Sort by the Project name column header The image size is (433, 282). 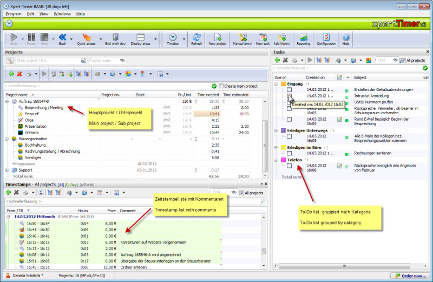click(x=17, y=95)
